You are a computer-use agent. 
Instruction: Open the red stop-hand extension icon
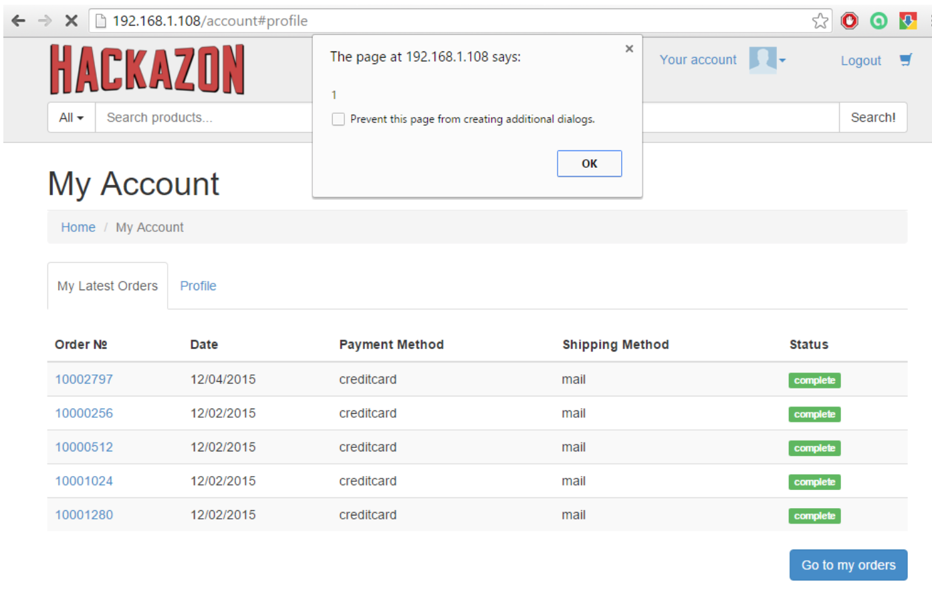[850, 21]
